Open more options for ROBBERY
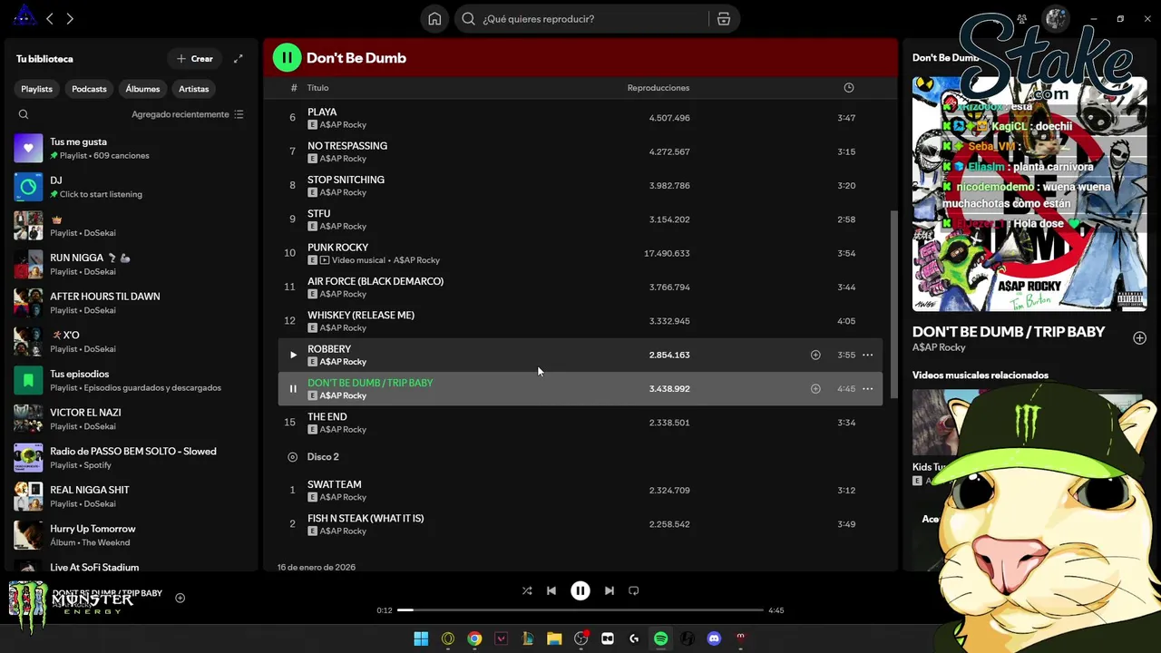The image size is (1161, 653). (x=867, y=355)
